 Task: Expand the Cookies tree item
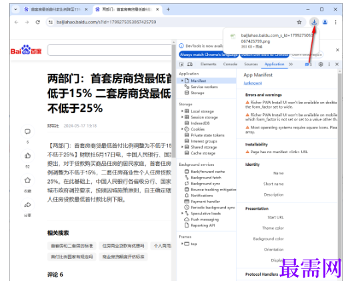pyautogui.click(x=182, y=129)
